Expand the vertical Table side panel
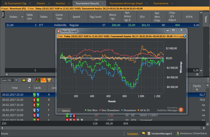Viewport: 210px width, 137px height. point(206,19)
